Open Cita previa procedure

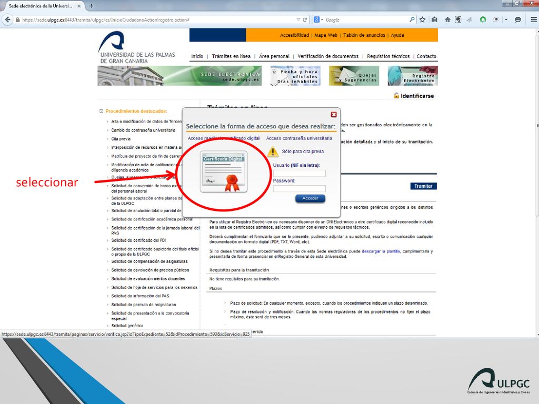[x=121, y=139]
